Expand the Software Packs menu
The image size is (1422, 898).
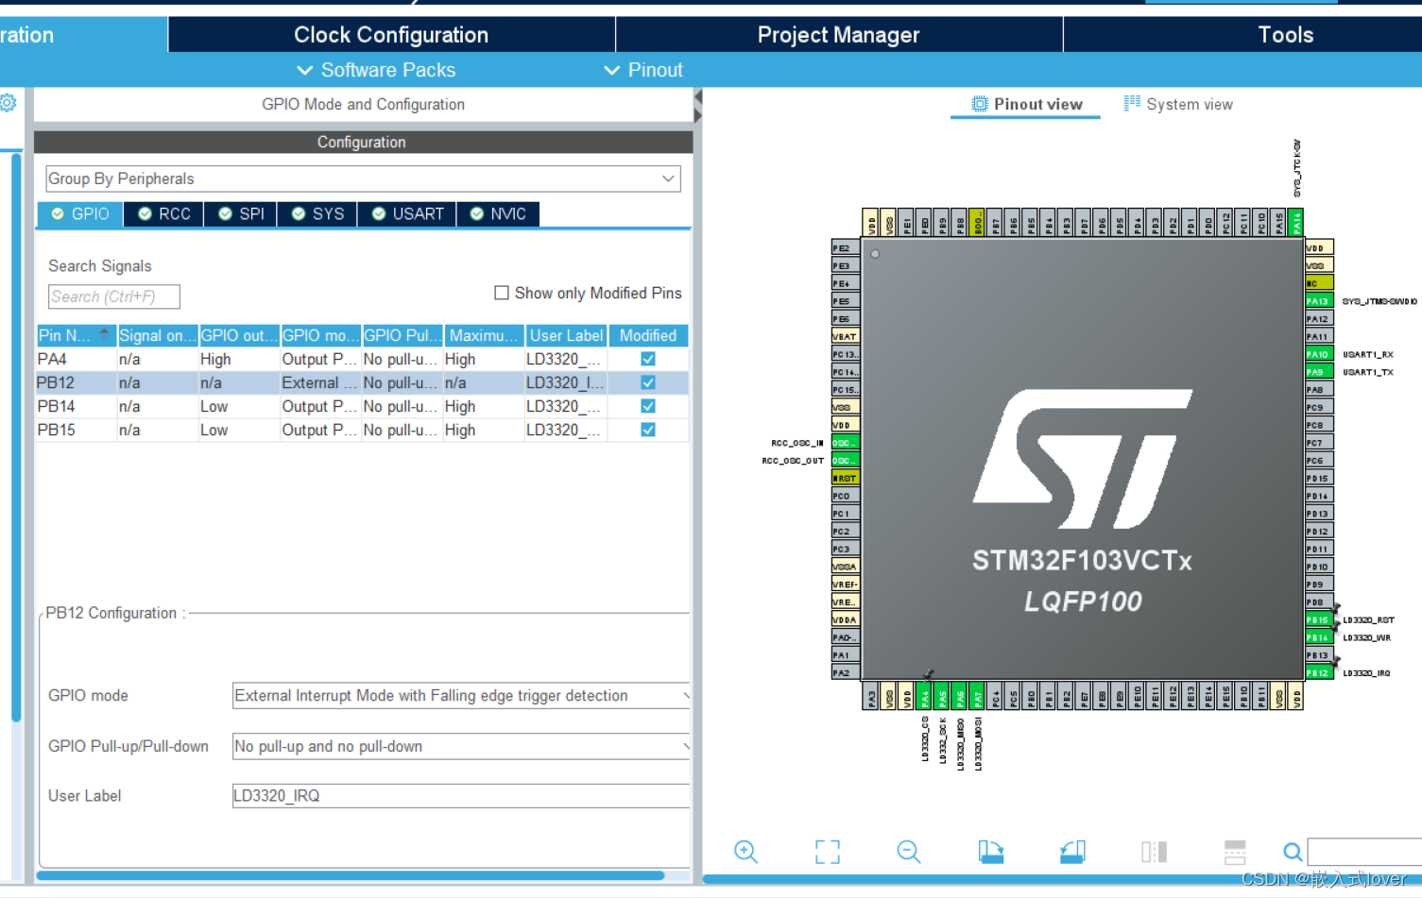(376, 70)
